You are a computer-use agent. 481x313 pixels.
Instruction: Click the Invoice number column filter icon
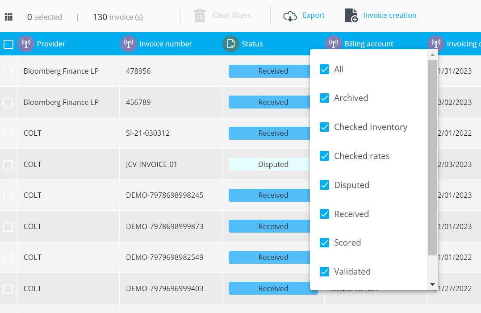pyautogui.click(x=129, y=44)
